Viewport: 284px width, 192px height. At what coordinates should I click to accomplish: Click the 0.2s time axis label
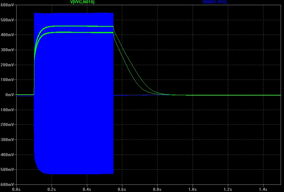(x=52, y=189)
